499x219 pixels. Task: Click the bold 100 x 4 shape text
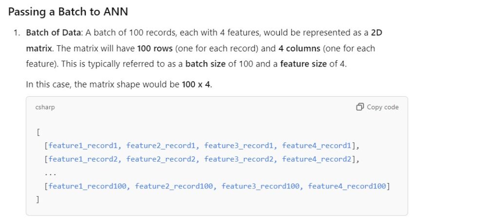[x=196, y=84]
